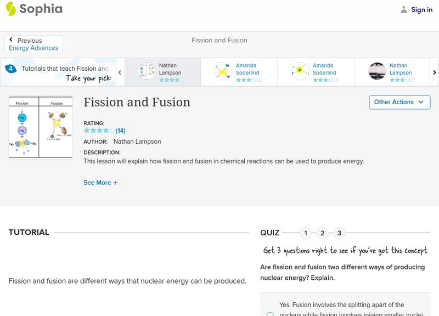The image size is (439, 316).
Task: Choose first Amanda Soderlind tutorial avatar
Action: 223,71
